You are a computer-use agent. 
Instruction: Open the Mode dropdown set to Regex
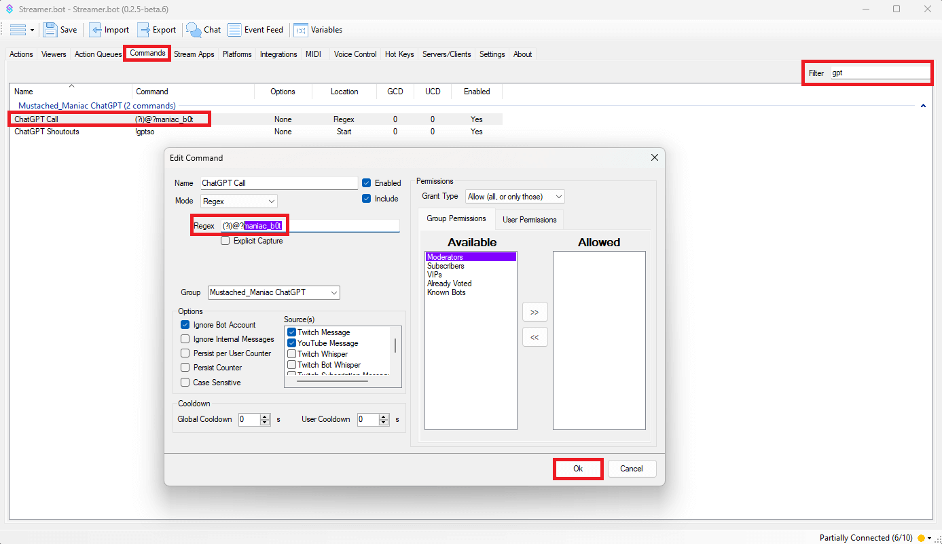click(x=239, y=201)
